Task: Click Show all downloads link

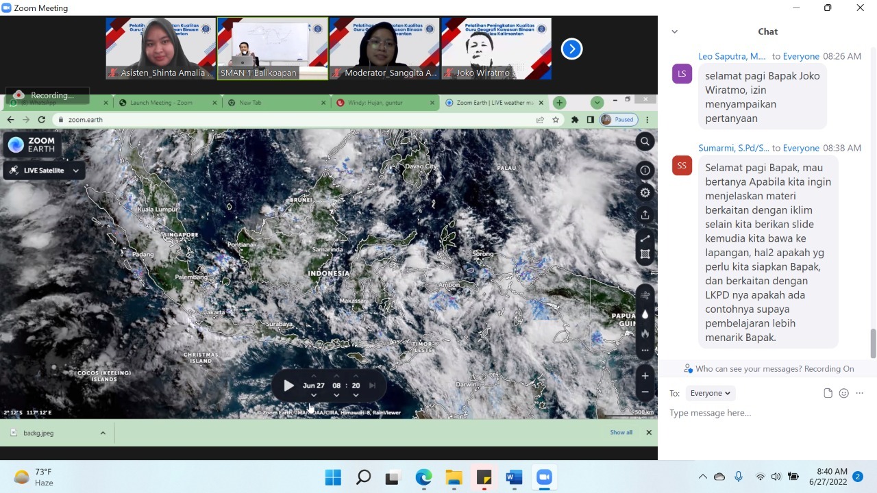Action: [x=621, y=433]
